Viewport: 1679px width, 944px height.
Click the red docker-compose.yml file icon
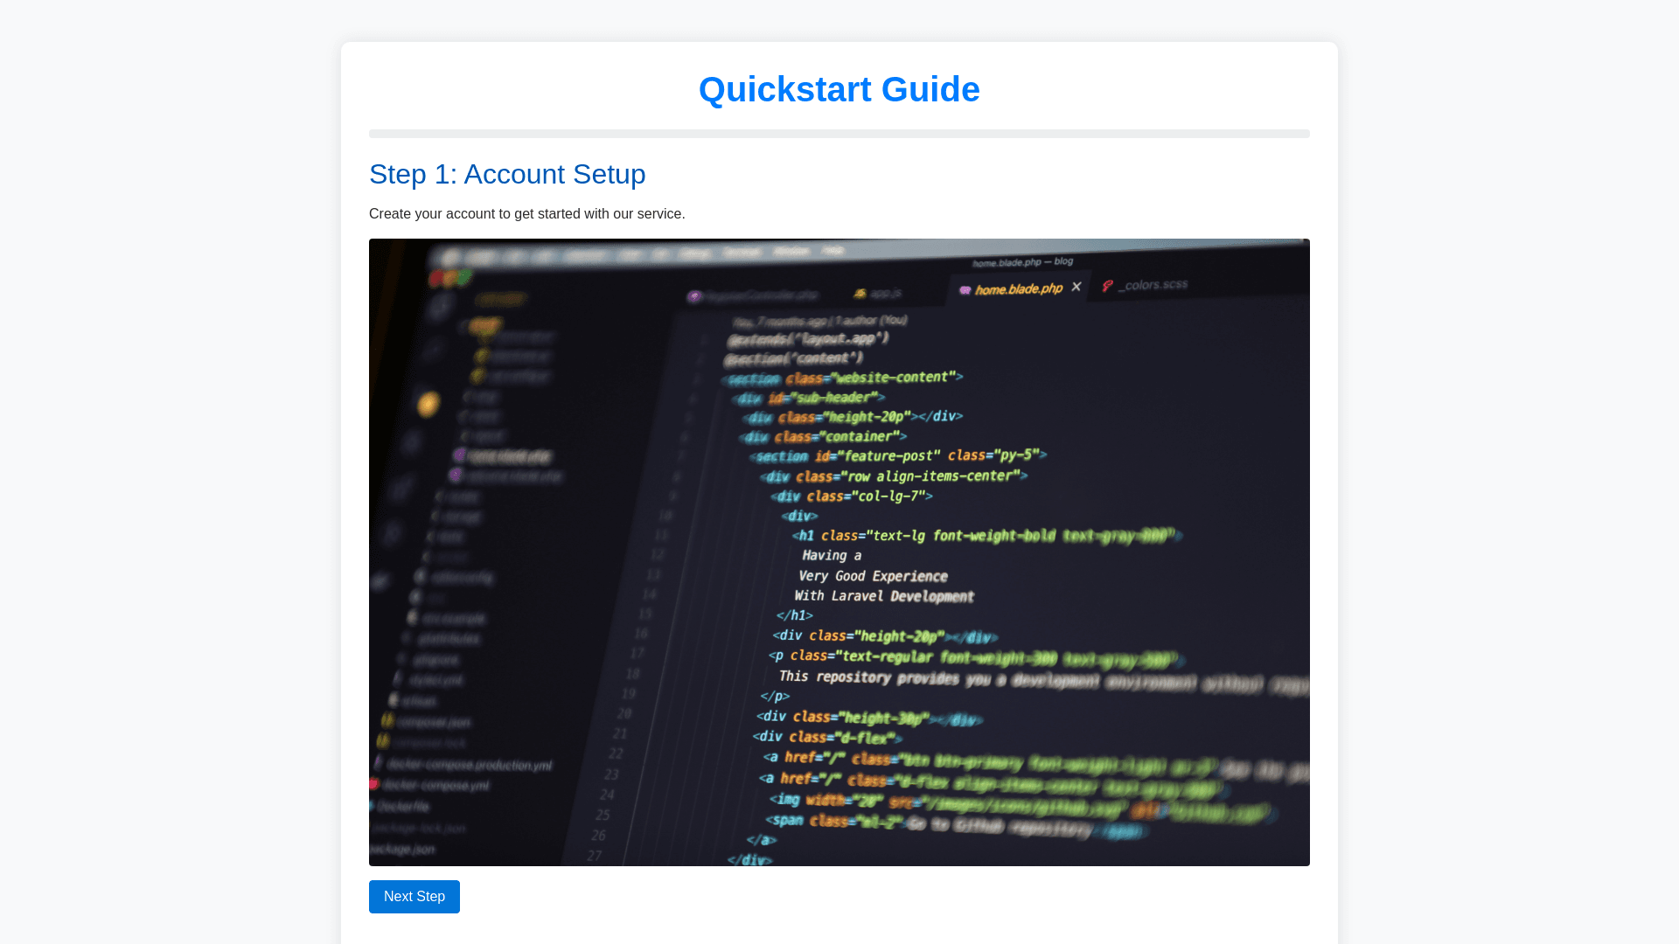pos(374,784)
